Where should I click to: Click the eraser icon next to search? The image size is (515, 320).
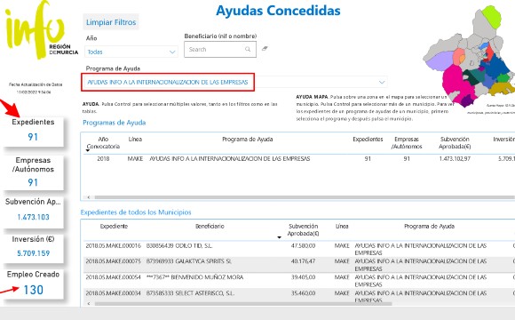point(265,49)
